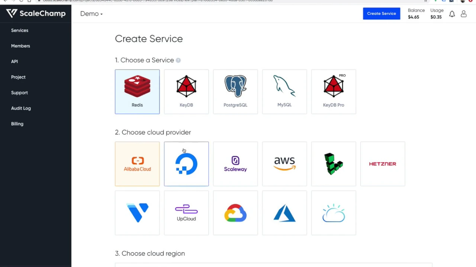
Task: Select the Redis service card
Action: pyautogui.click(x=137, y=92)
